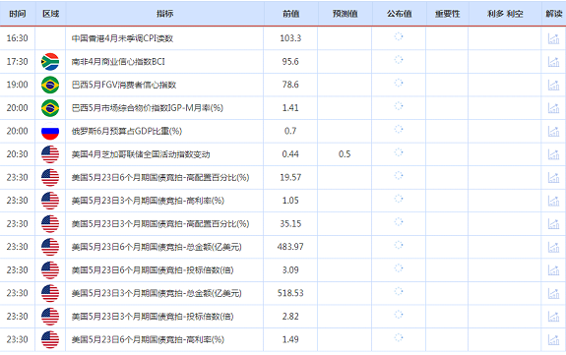Select 美国5月23日3个月期国债竞拍-投标倍数(倍)
Screen dimensions: 566x355
point(153,317)
